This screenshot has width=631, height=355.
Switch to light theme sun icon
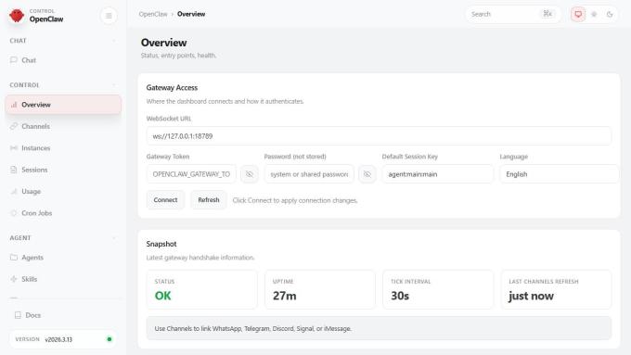pyautogui.click(x=594, y=14)
